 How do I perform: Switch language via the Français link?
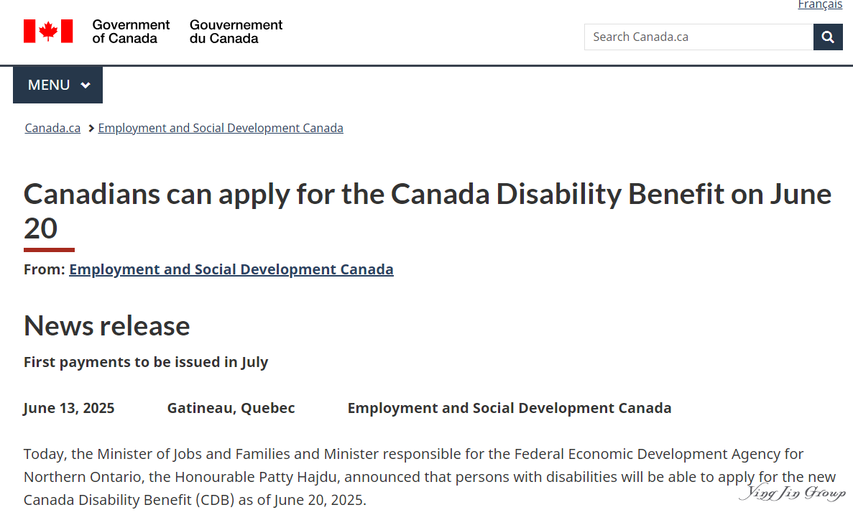[820, 5]
